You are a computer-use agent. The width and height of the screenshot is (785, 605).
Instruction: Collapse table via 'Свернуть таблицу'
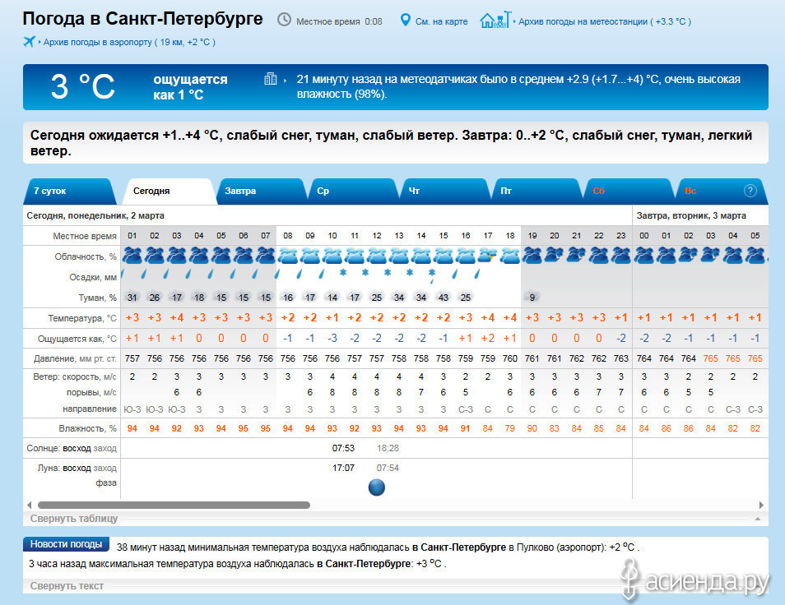point(74,519)
